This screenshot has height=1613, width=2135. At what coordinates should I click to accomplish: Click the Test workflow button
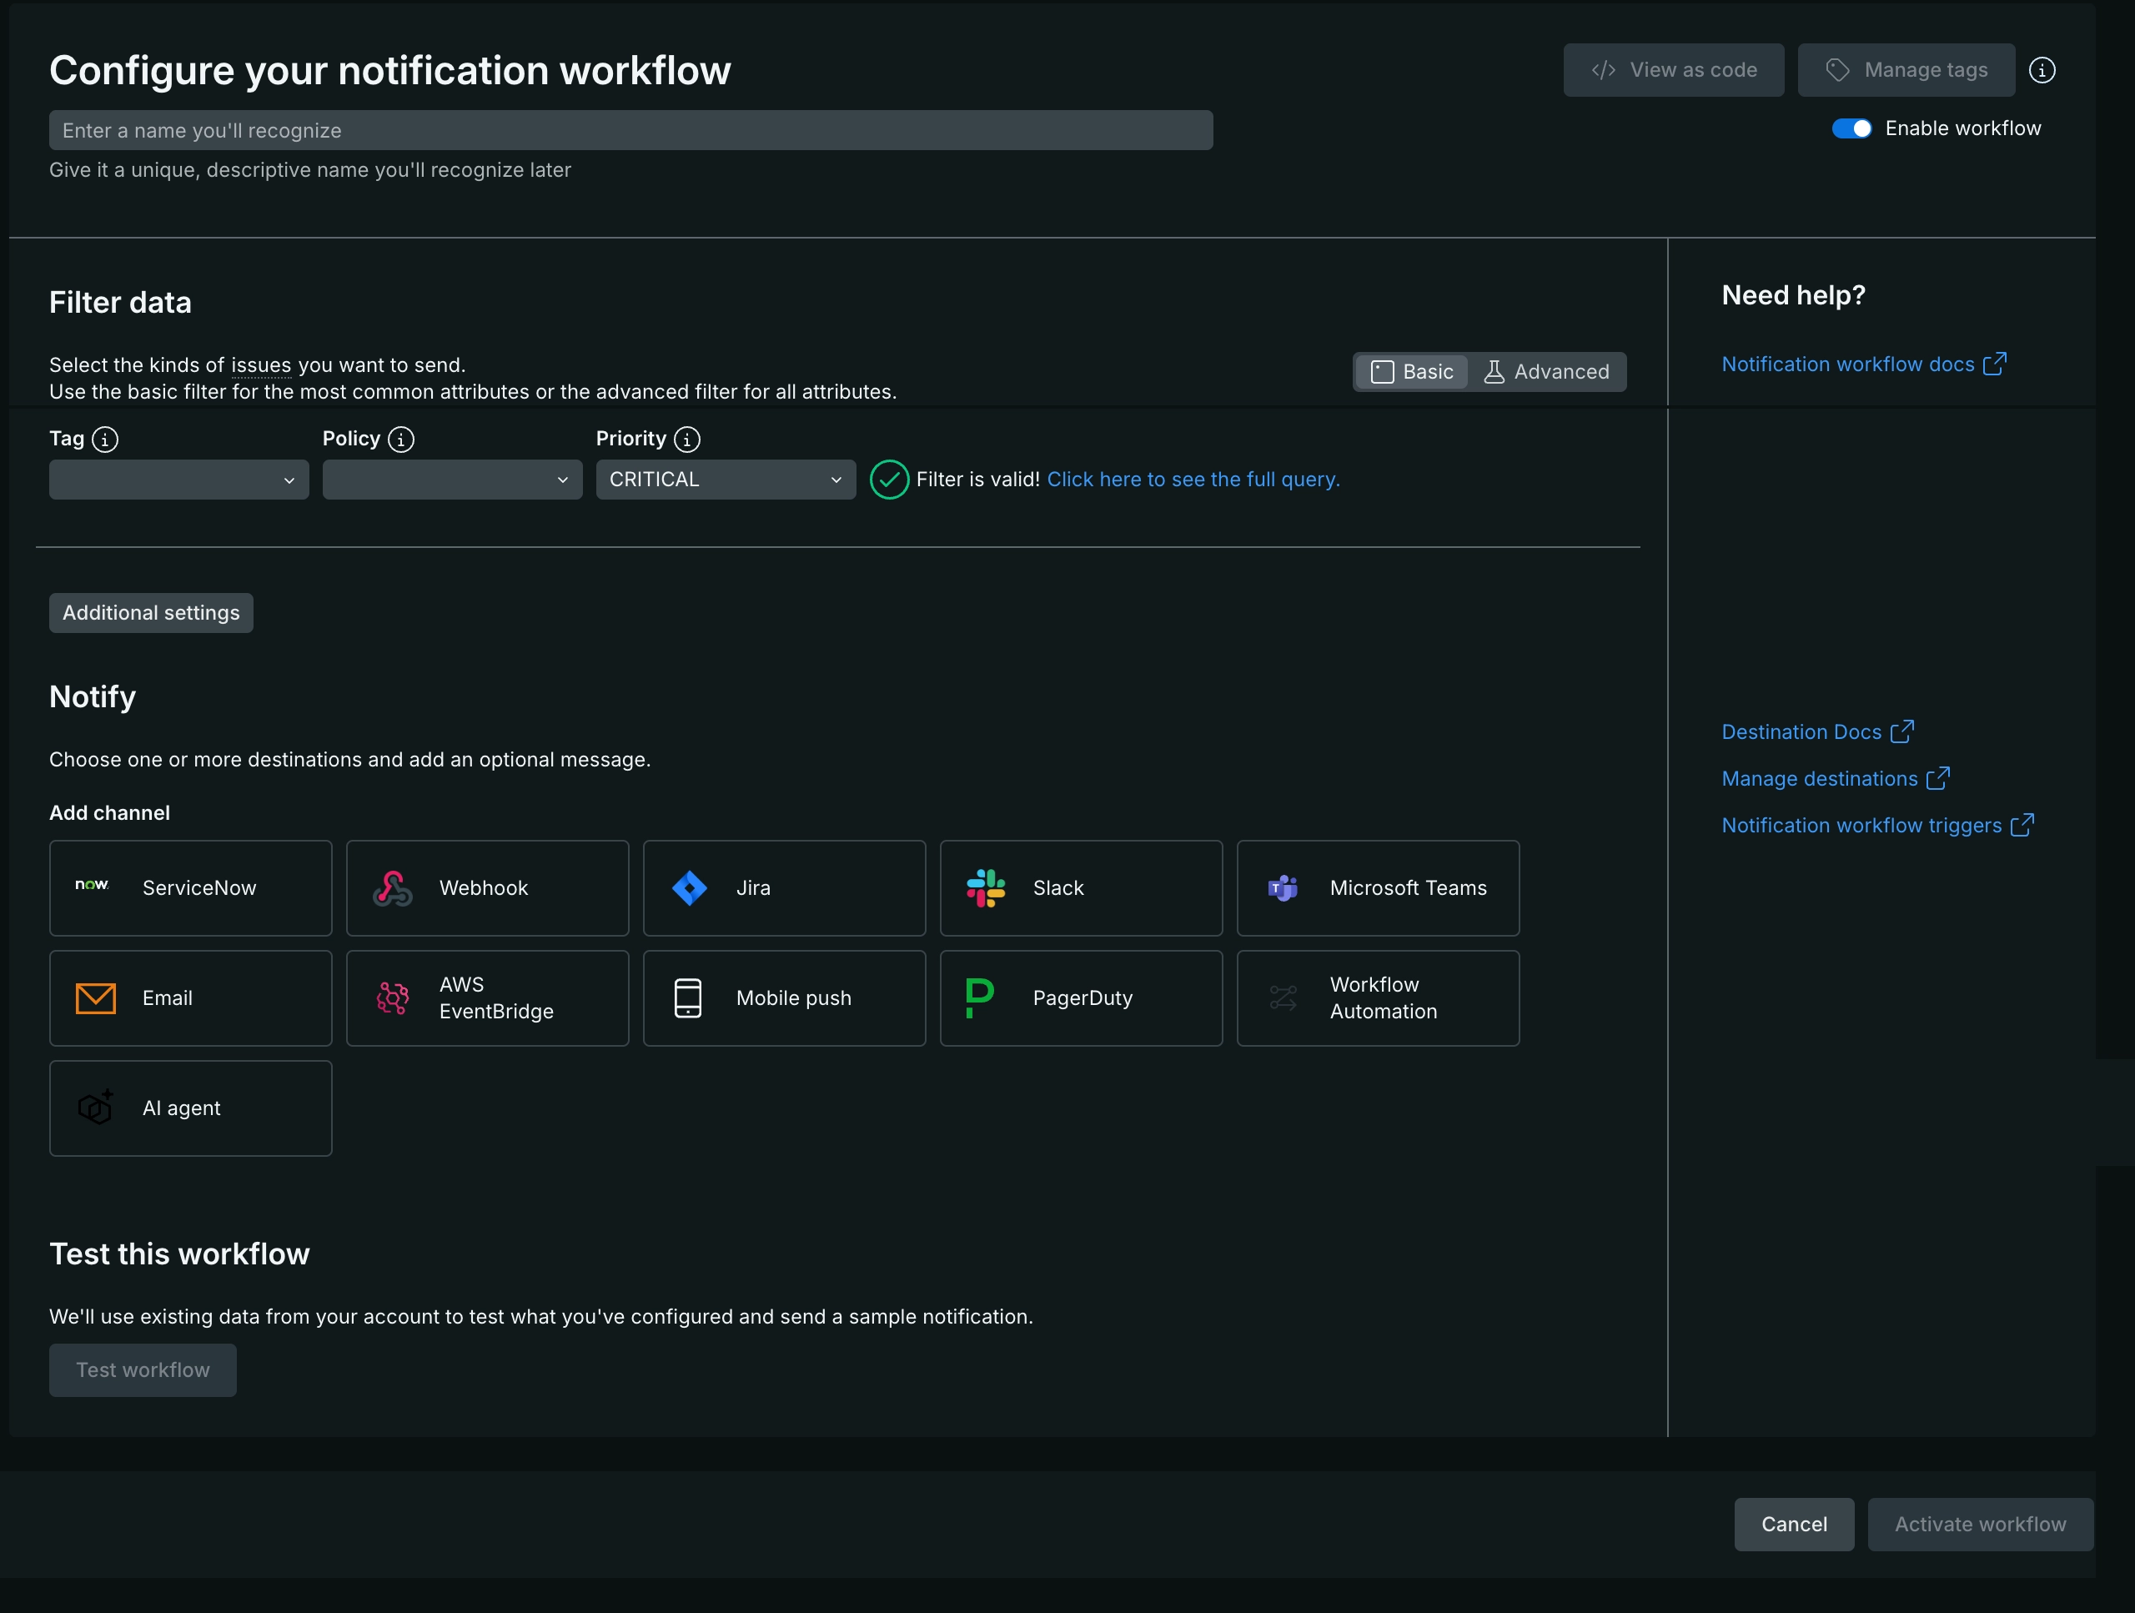143,1369
